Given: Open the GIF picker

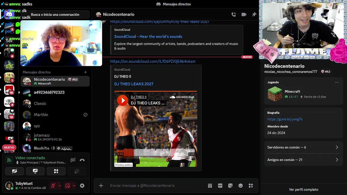Looking at the screenshot, I should point(220,186).
